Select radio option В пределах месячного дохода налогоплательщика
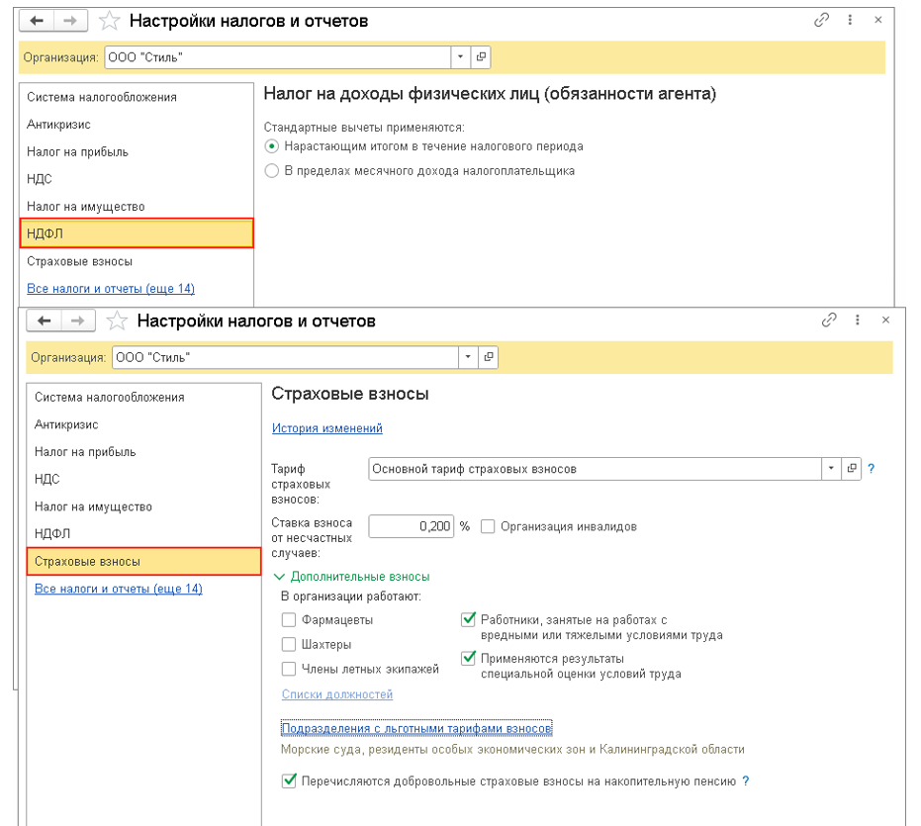The image size is (921, 826). 272,171
